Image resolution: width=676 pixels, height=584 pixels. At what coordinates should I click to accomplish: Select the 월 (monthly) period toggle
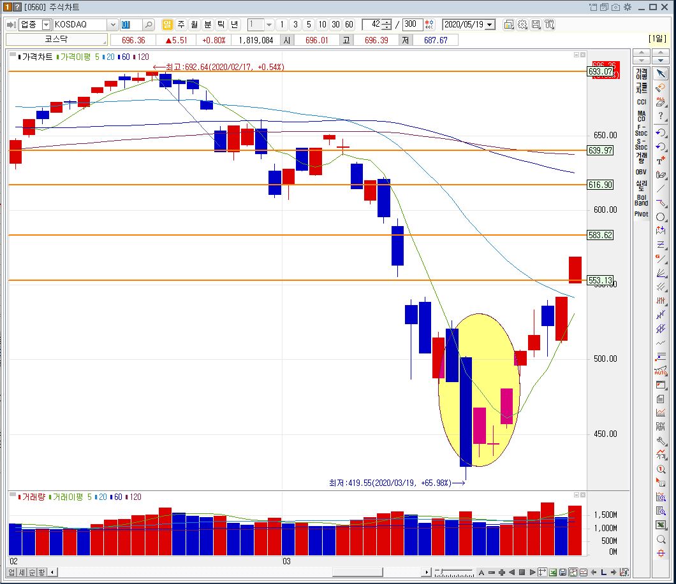(195, 25)
